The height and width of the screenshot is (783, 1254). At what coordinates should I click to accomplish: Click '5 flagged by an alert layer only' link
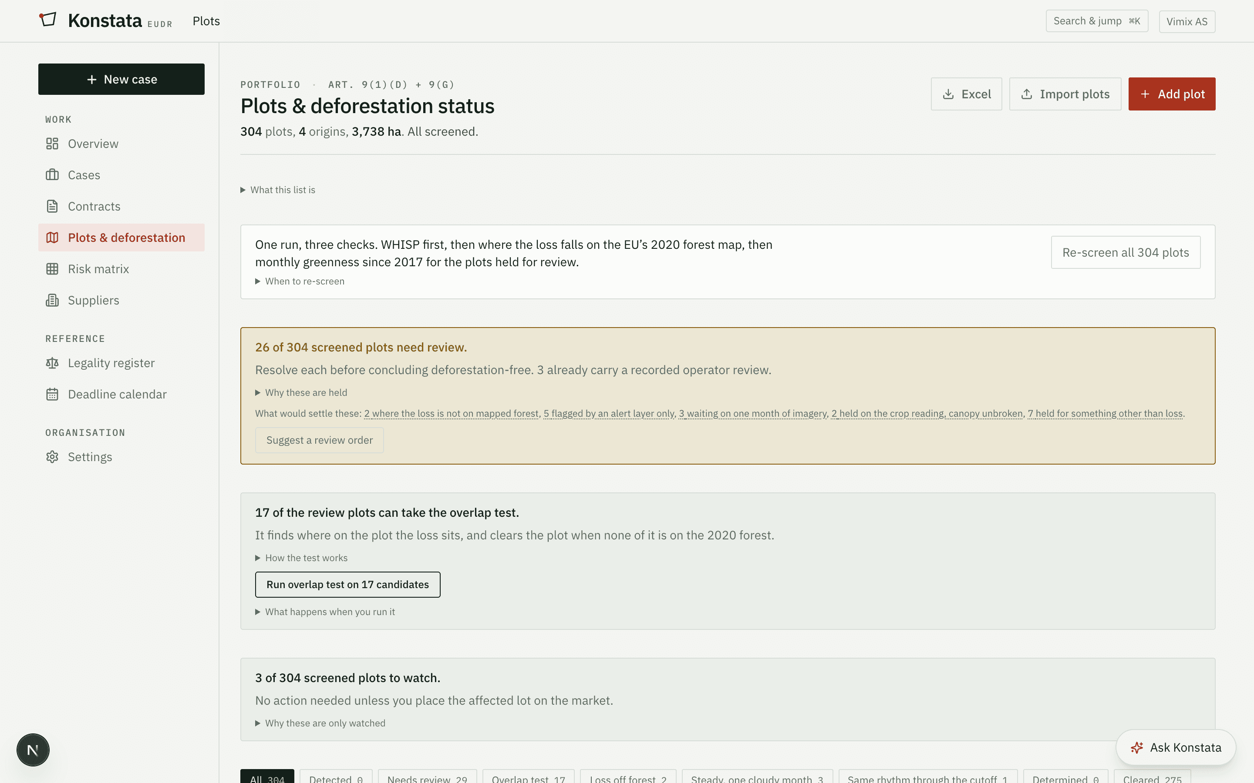609,413
